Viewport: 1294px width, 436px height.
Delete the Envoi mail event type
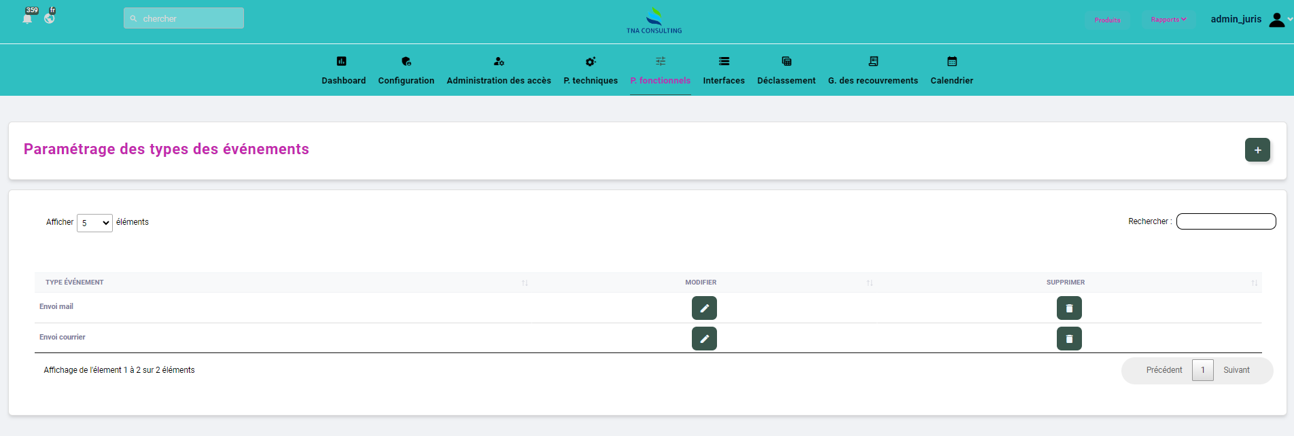pos(1069,308)
